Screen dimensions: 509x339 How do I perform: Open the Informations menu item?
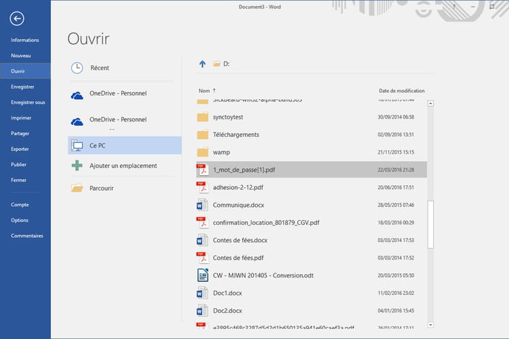(25, 40)
